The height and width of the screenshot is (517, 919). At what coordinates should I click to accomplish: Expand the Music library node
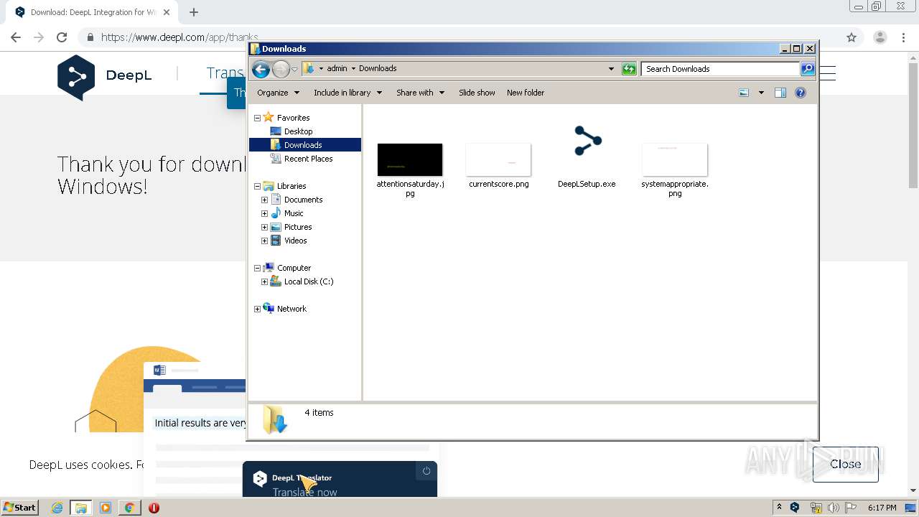[x=264, y=213]
